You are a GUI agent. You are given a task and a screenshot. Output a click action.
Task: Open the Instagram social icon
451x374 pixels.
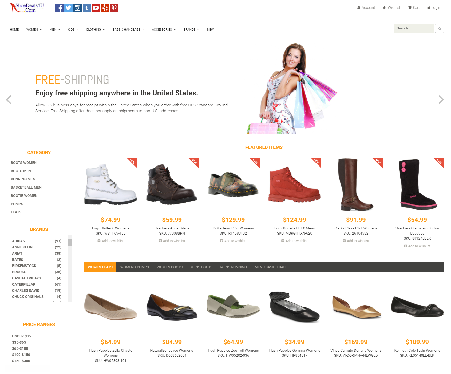pos(77,8)
